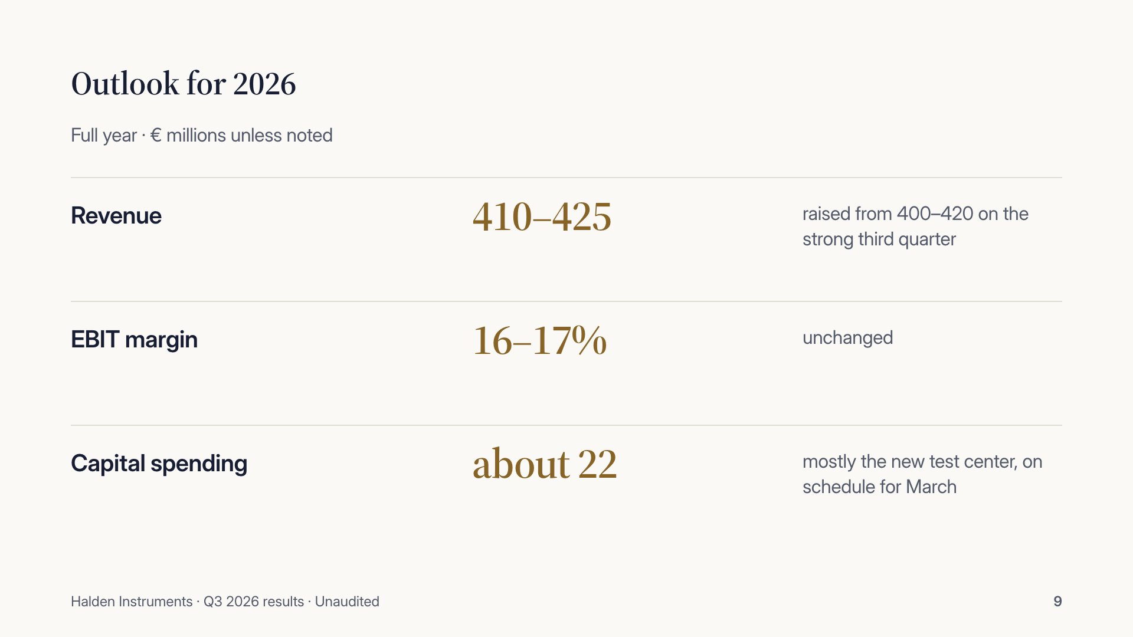
Task: Select the 'Outlook for 2026' slide title
Action: [x=183, y=84]
